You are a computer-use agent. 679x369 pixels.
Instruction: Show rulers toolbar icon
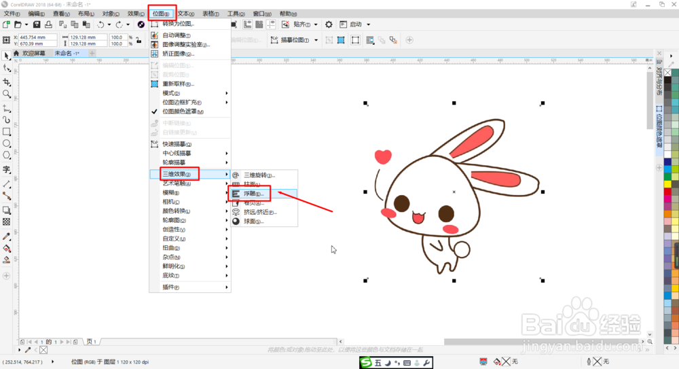pos(247,24)
